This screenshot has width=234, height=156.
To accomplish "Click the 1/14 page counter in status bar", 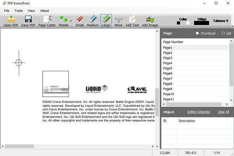I will coord(217,153).
